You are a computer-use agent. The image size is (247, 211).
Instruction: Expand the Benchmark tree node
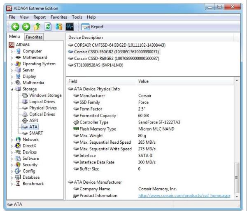pos(12,184)
